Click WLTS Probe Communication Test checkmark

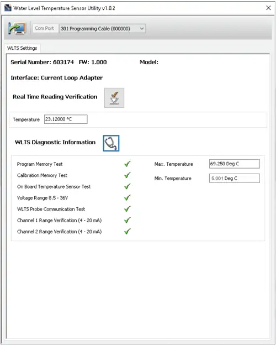pyautogui.click(x=127, y=209)
